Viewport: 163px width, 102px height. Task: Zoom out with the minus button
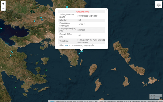coord(3,8)
